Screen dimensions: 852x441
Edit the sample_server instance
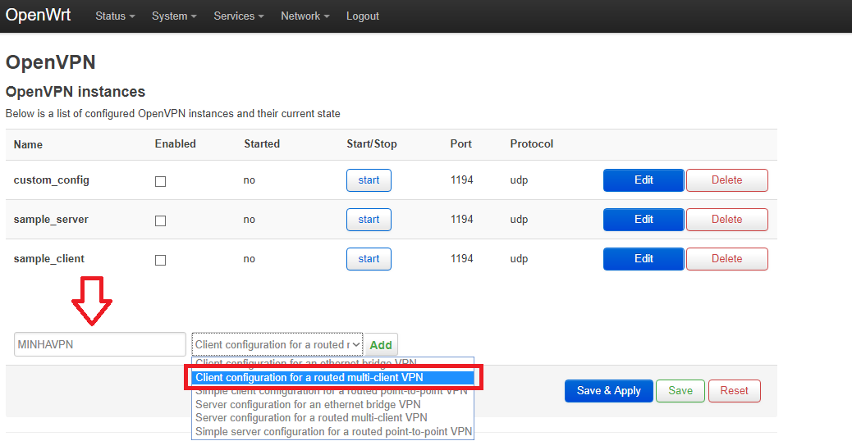point(644,220)
